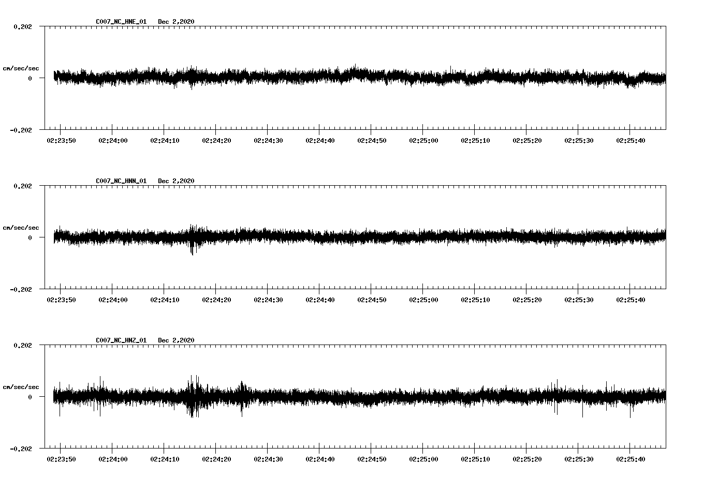Select the 02:24:30 time label on middle axis
Image resolution: width=703 pixels, height=478 pixels.
click(x=267, y=298)
